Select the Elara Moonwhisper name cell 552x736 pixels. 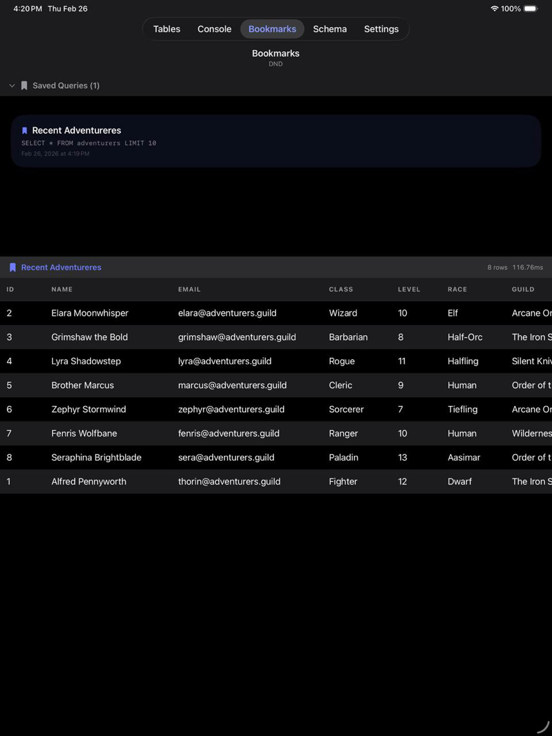pos(90,313)
